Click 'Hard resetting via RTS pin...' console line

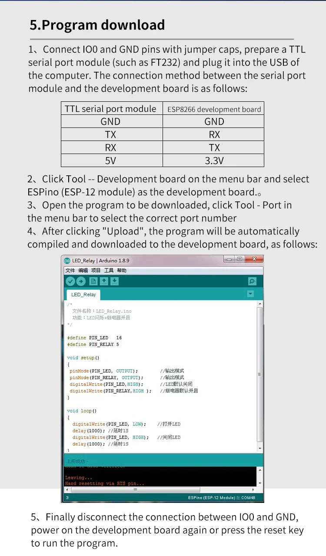click(104, 483)
